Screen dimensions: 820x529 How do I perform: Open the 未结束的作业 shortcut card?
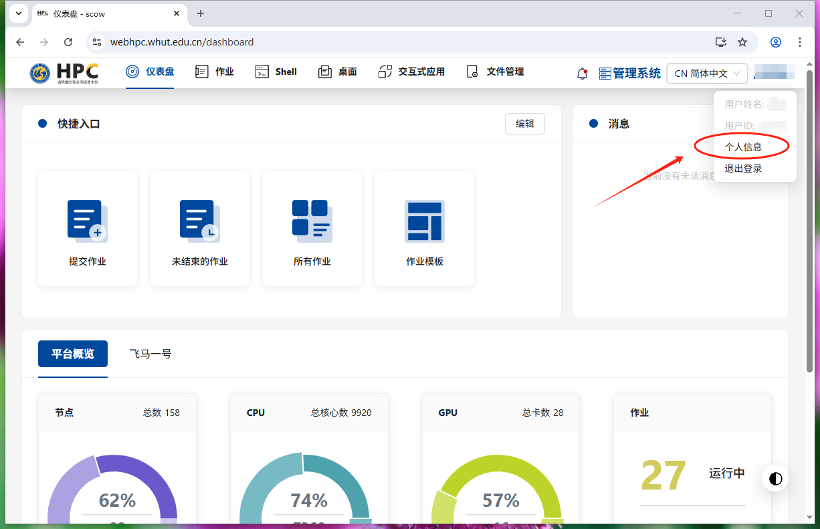click(200, 229)
